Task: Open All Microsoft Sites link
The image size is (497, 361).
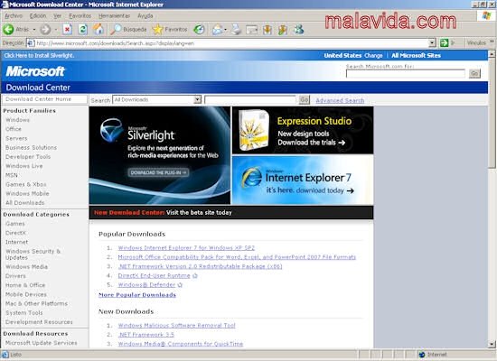Action: coord(417,55)
